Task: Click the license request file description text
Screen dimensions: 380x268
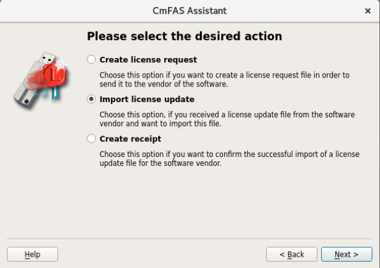Action: [225, 79]
